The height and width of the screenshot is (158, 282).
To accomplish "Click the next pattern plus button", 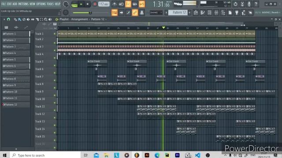I will [189, 13].
